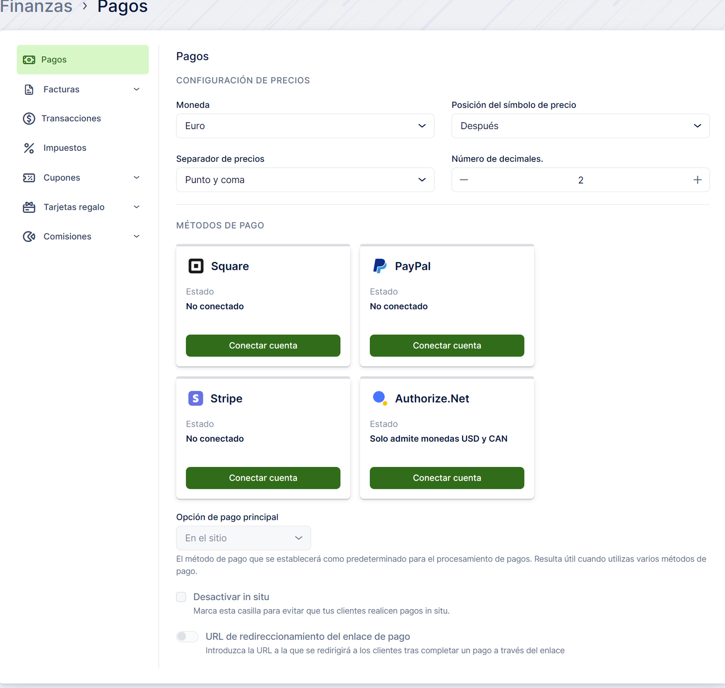
Task: Expand the Facturas submenu chevron
Action: click(x=136, y=89)
